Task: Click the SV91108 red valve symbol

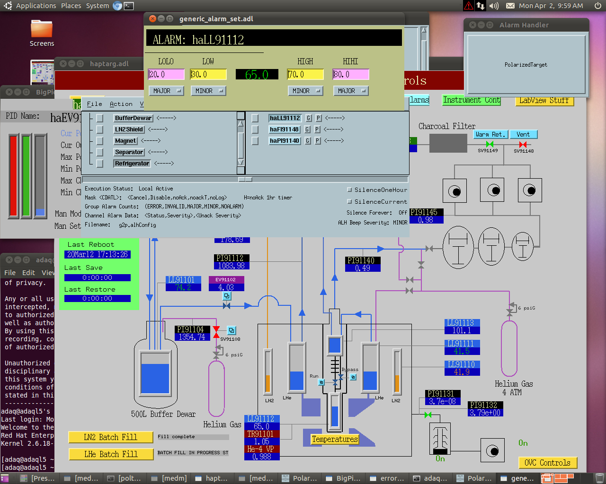Action: pos(216,332)
